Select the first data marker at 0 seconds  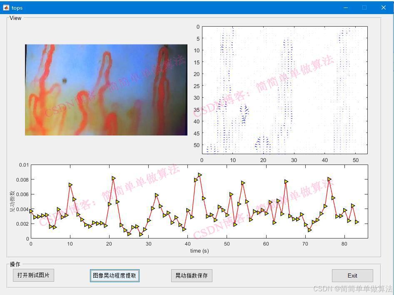(31, 211)
